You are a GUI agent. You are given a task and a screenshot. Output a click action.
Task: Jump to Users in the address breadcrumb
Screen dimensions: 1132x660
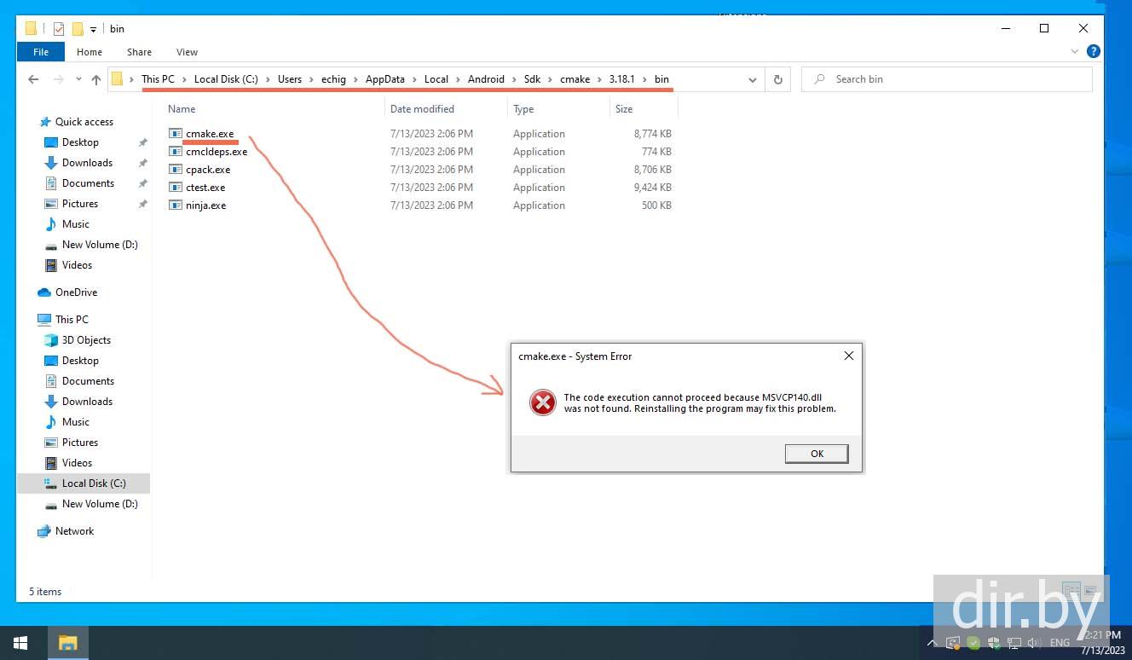click(x=290, y=79)
